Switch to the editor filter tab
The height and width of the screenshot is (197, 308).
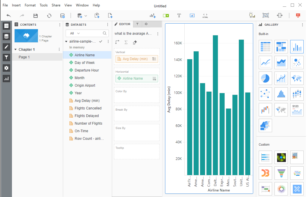tap(137, 24)
